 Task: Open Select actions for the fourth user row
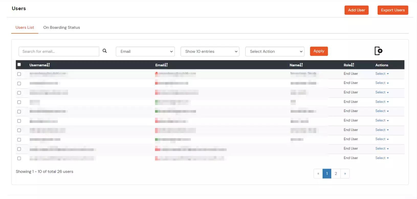tap(382, 102)
